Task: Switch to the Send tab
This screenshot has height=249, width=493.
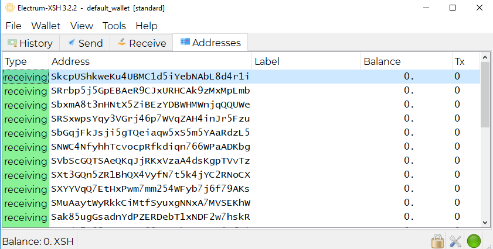Action: (x=85, y=43)
